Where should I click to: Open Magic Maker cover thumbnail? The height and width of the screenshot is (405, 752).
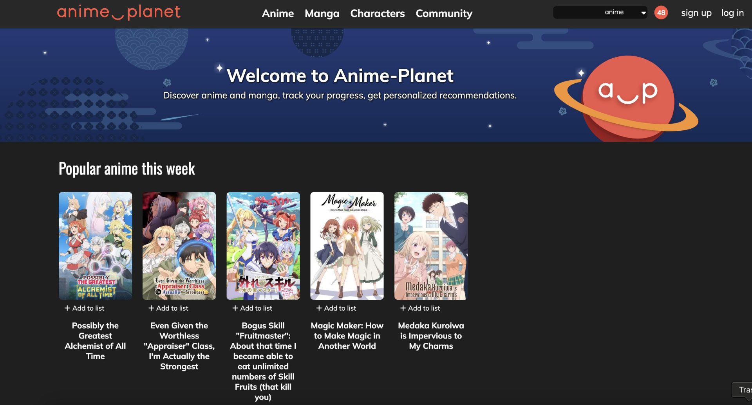point(347,246)
